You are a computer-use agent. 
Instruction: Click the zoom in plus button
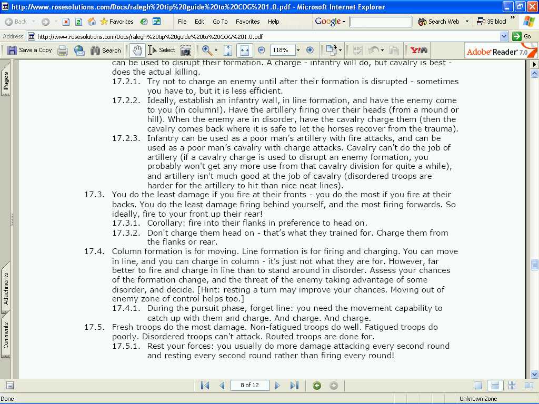(310, 50)
